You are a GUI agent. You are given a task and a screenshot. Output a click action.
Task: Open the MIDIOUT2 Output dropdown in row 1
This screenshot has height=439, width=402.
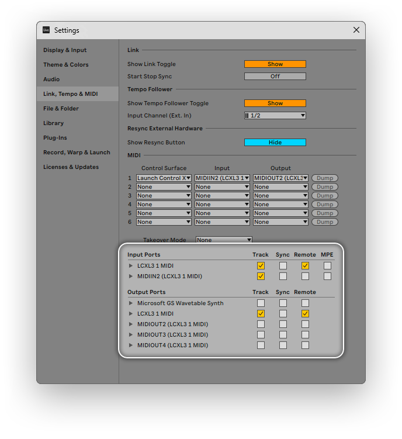(280, 178)
